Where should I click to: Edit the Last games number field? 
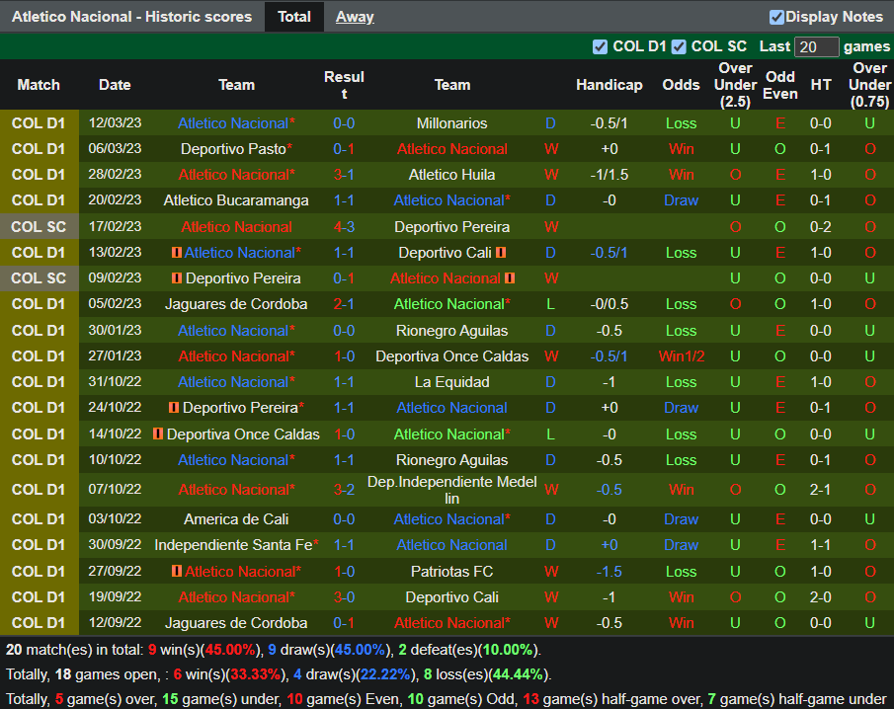click(816, 46)
